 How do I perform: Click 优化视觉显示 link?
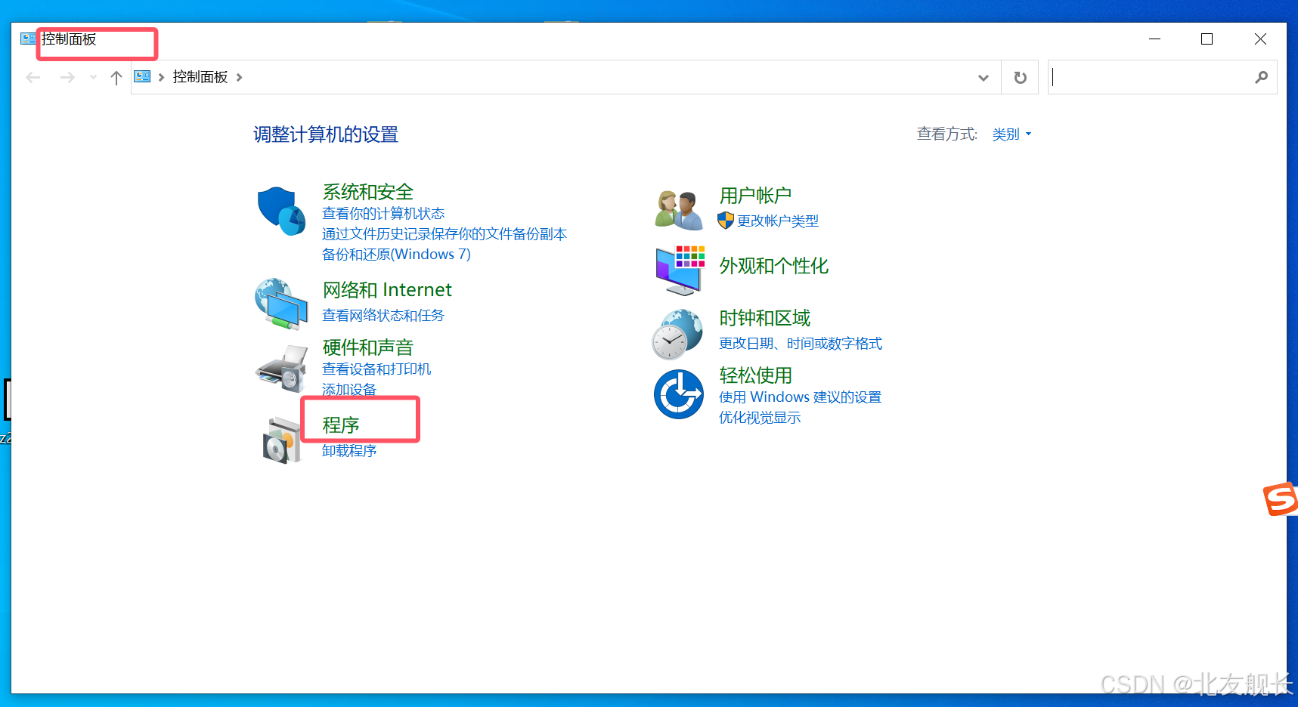760,418
